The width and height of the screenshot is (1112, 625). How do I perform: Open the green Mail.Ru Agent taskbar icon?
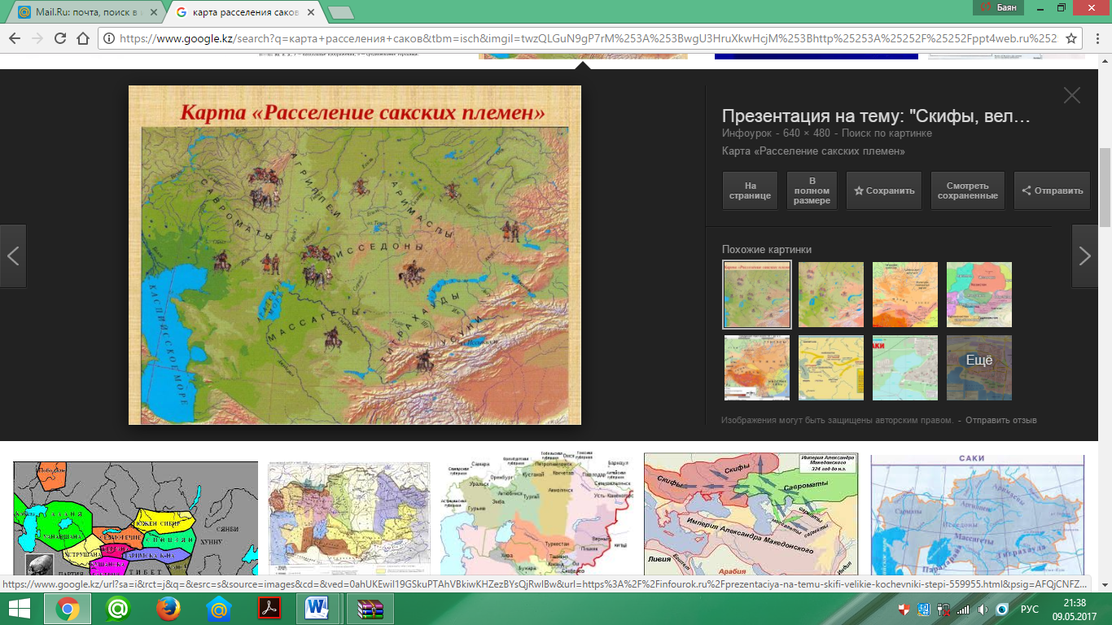(x=118, y=609)
